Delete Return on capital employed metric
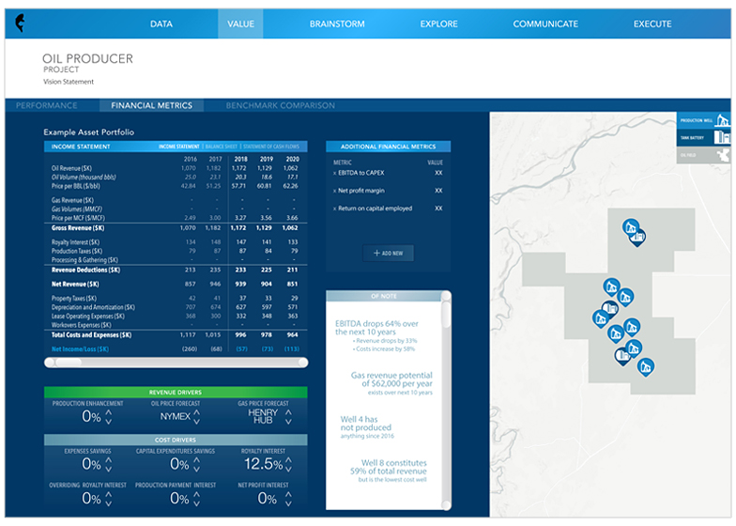736x526 pixels. (x=335, y=209)
